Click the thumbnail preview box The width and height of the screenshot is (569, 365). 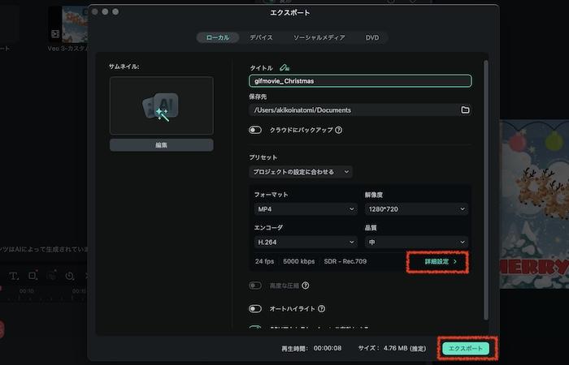(x=162, y=105)
